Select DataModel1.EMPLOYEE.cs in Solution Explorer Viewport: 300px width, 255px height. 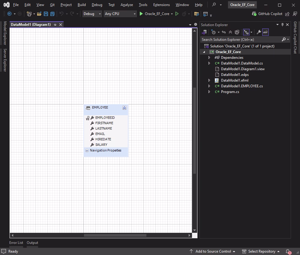click(242, 86)
